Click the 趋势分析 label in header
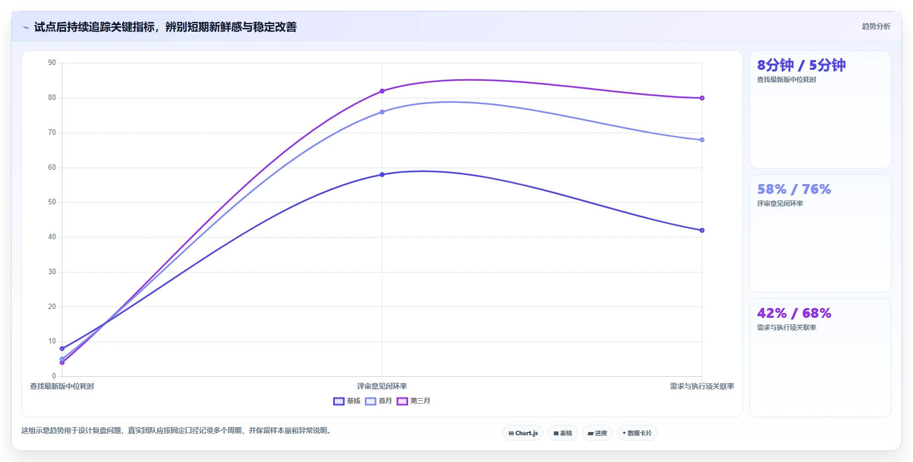This screenshot has height=462, width=913. 876,26
